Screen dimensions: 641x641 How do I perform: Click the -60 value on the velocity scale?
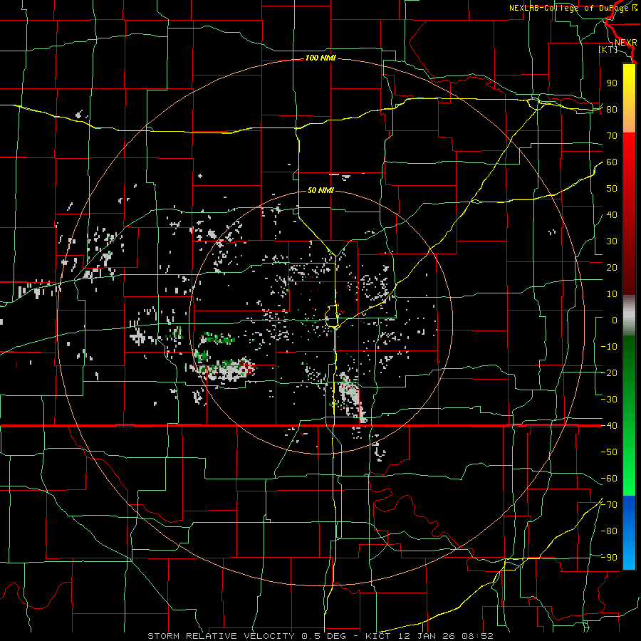[609, 479]
